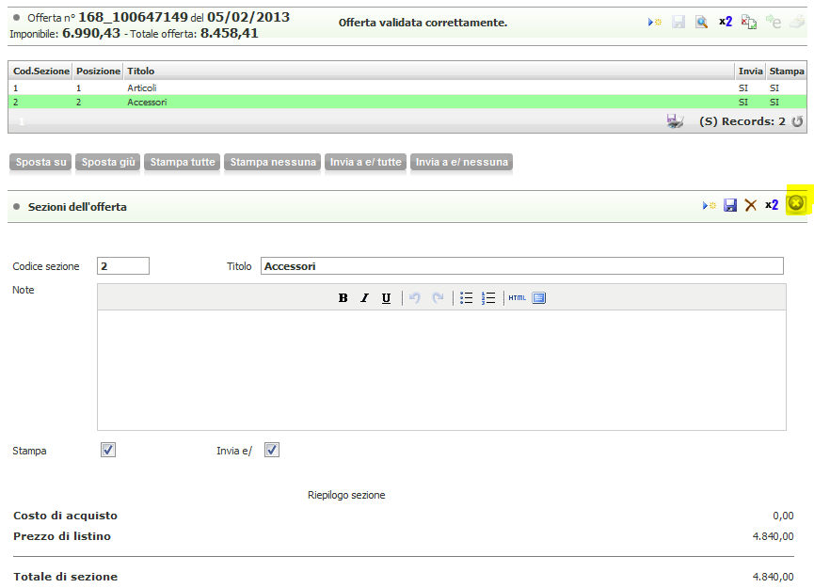Save the section with the floppy disk icon
Viewport: 814px width, 588px height.
[x=730, y=205]
